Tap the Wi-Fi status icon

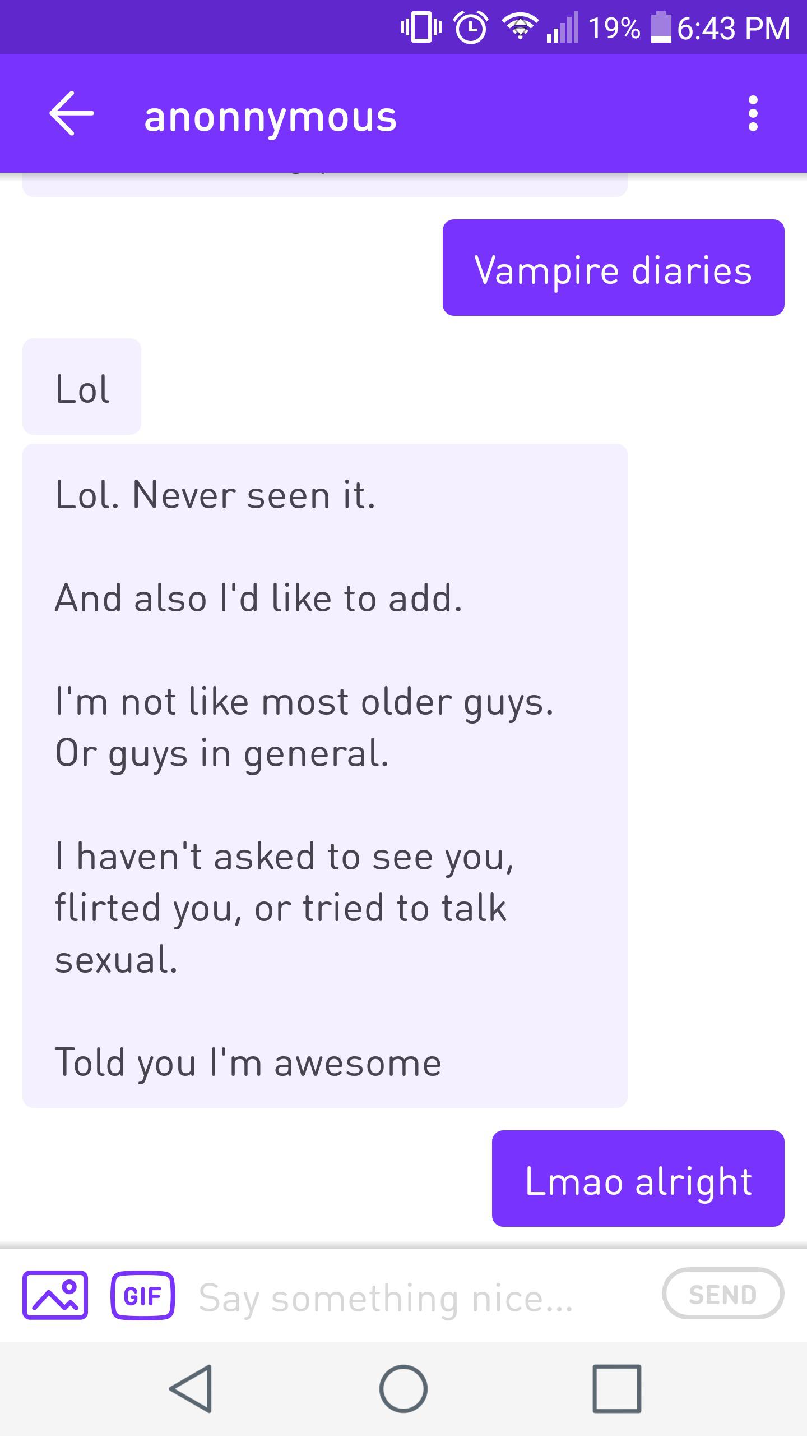520,28
